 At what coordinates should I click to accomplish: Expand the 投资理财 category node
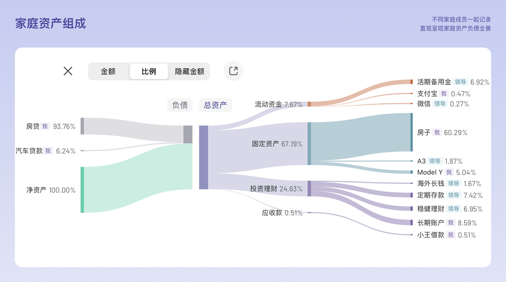(x=309, y=189)
